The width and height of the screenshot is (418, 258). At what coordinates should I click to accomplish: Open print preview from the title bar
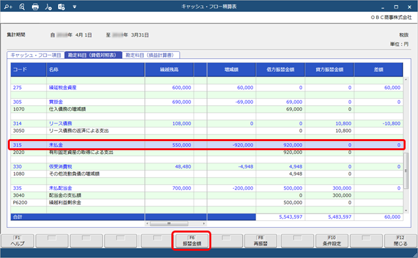coord(22,7)
